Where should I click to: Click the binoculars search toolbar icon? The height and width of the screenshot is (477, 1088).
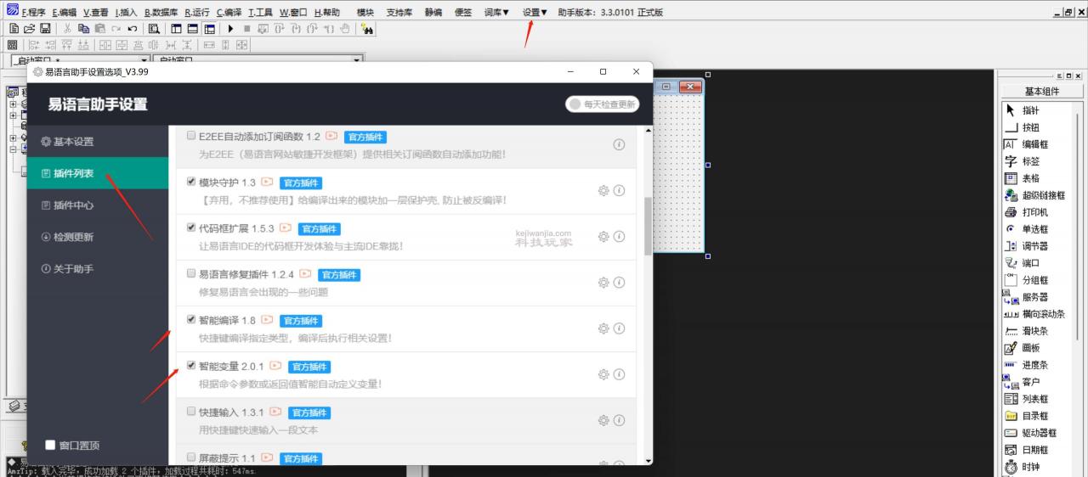tap(367, 28)
